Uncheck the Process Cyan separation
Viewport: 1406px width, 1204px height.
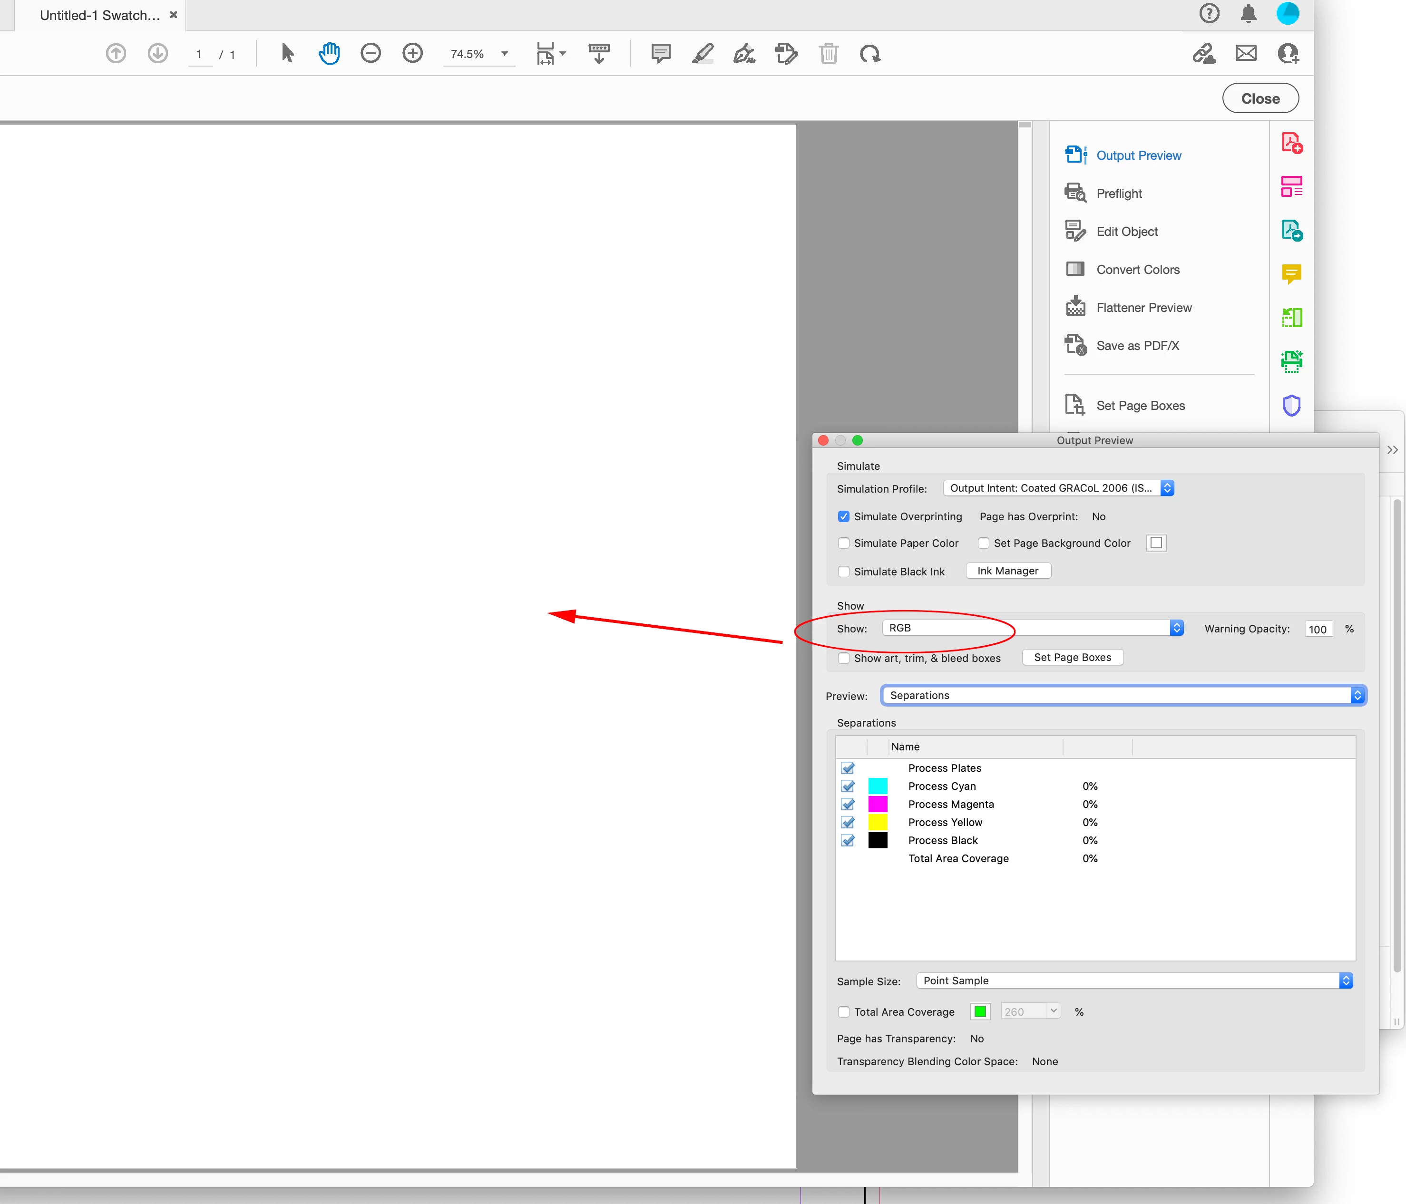pyautogui.click(x=848, y=786)
